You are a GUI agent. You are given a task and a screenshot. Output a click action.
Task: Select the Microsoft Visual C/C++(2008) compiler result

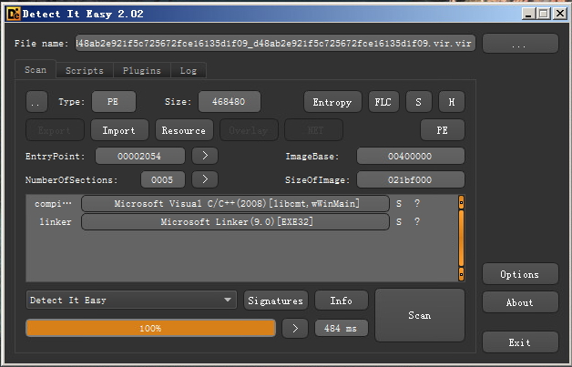(x=235, y=204)
